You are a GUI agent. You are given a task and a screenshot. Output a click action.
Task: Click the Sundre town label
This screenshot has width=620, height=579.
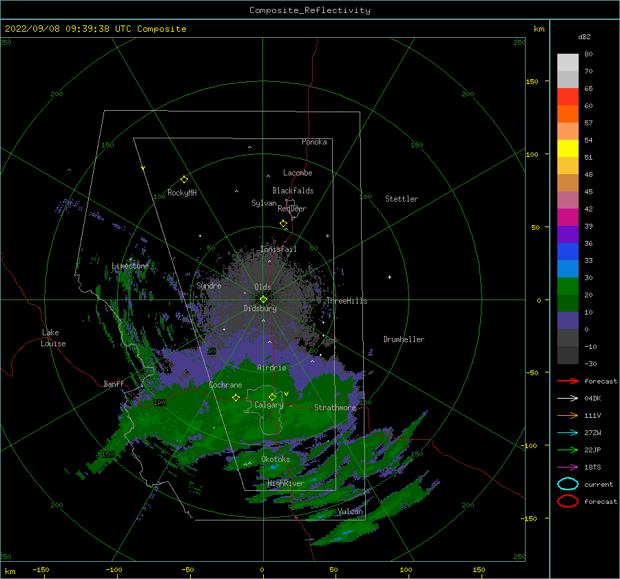pos(209,285)
